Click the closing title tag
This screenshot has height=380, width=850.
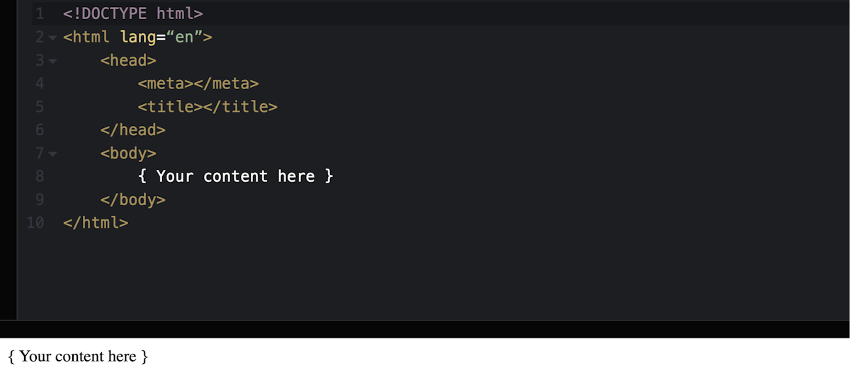point(241,107)
